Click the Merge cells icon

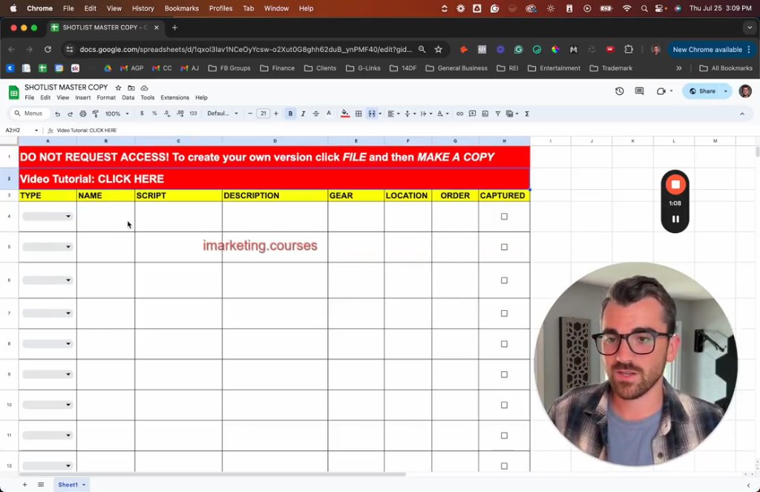point(372,114)
